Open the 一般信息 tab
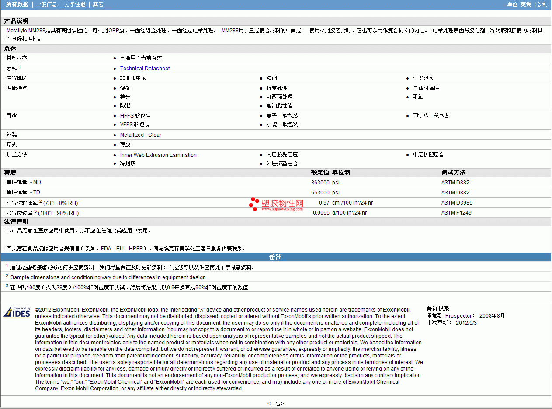552x409 pixels. click(x=47, y=4)
